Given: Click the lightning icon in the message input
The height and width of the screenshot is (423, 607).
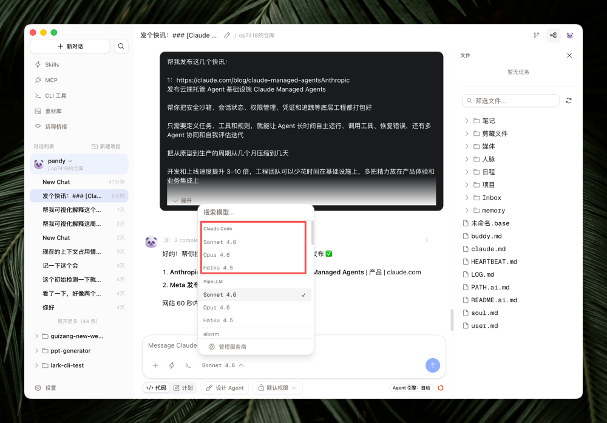Looking at the screenshot, I should pos(171,365).
